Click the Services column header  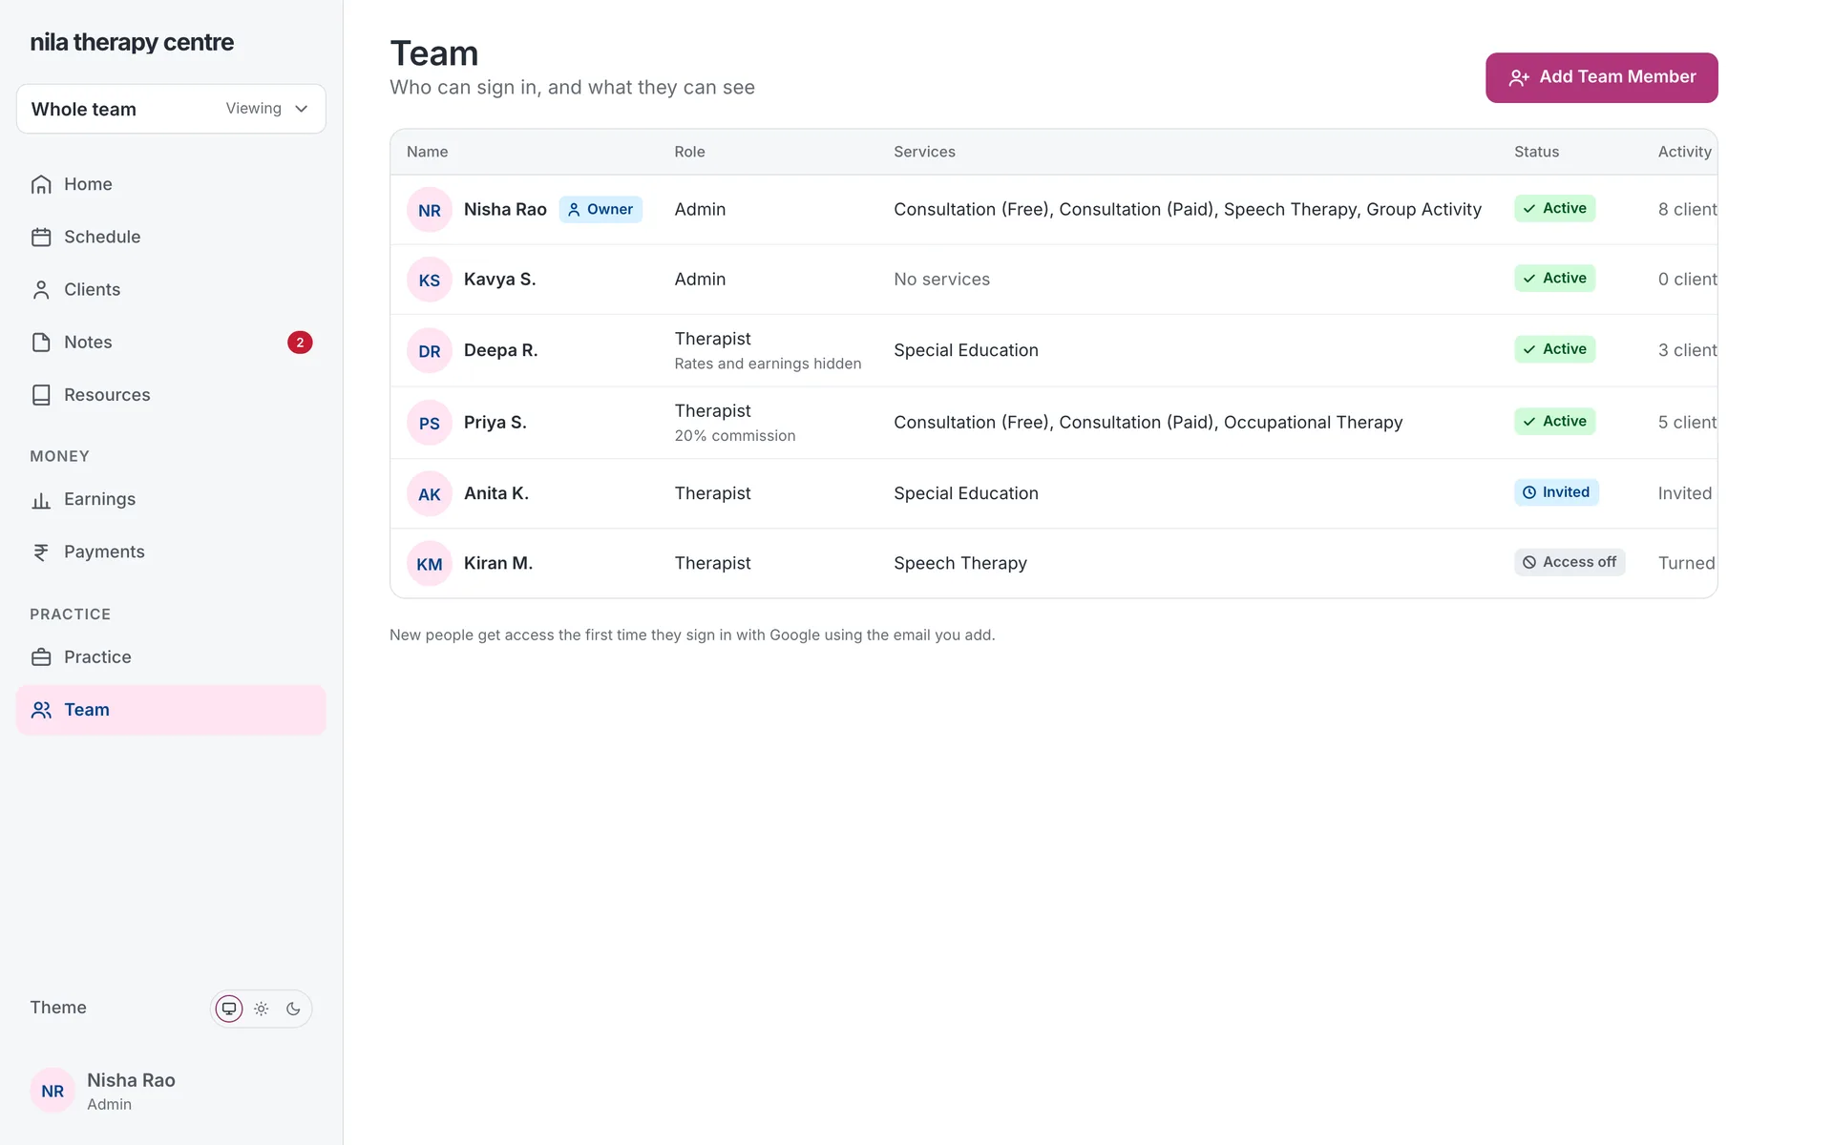924,152
